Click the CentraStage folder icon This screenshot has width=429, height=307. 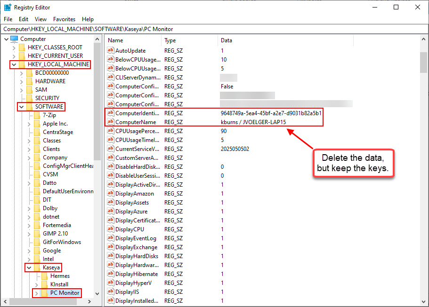pyautogui.click(x=37, y=132)
